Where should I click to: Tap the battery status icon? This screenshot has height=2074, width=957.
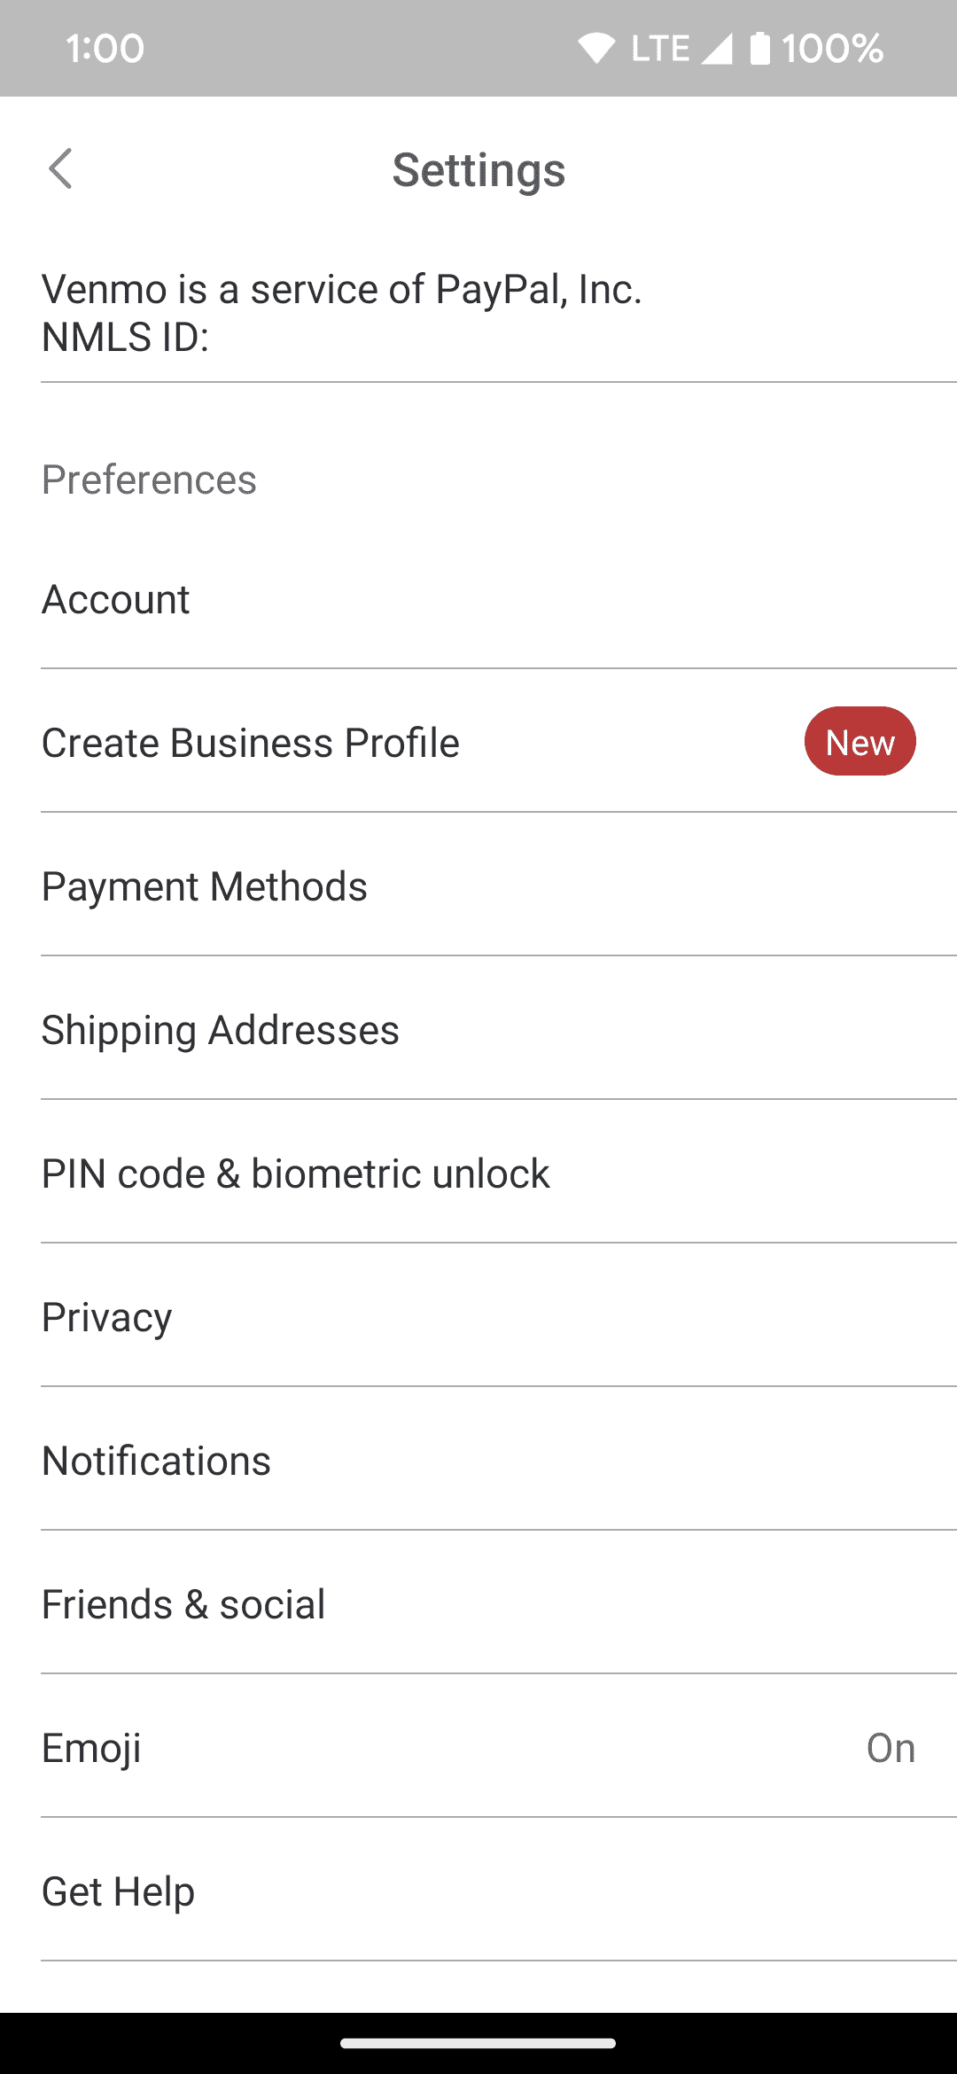759,48
